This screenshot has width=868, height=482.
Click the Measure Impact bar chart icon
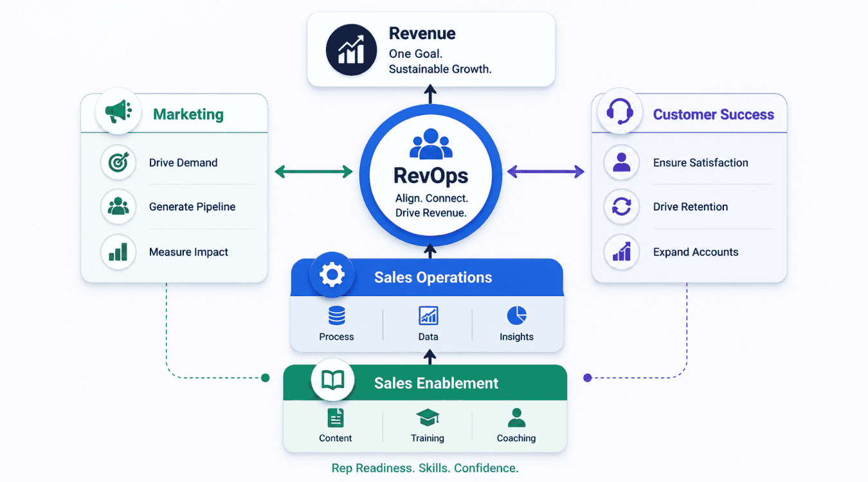[118, 252]
